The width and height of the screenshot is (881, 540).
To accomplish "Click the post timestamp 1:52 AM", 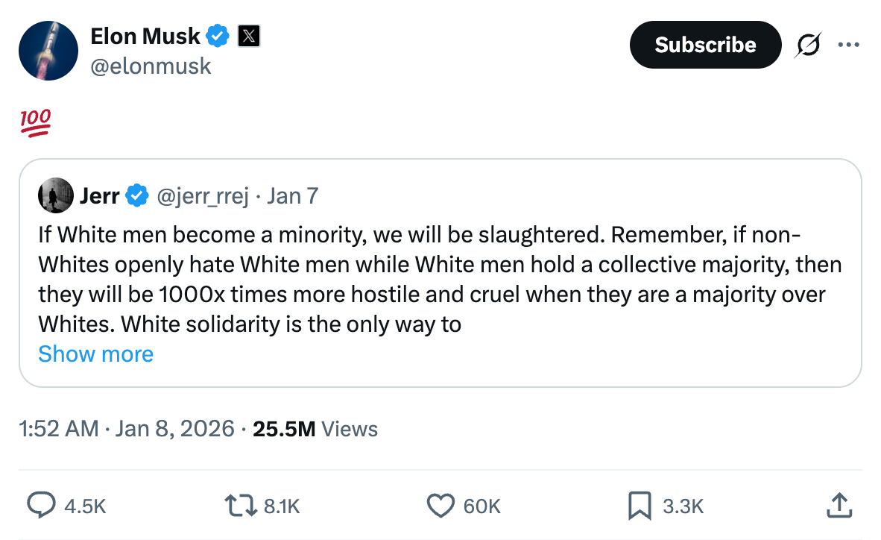I will pos(59,429).
